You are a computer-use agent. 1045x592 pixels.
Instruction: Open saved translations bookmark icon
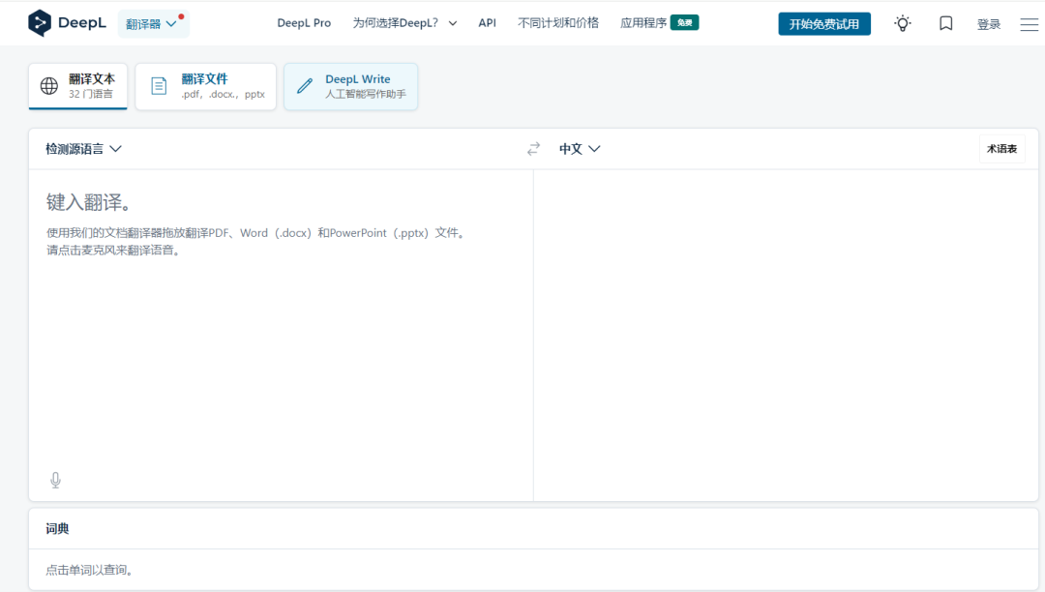click(945, 23)
